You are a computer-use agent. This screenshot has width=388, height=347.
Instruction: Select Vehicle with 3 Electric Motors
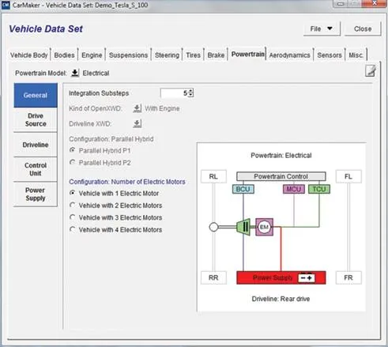pyautogui.click(x=116, y=217)
